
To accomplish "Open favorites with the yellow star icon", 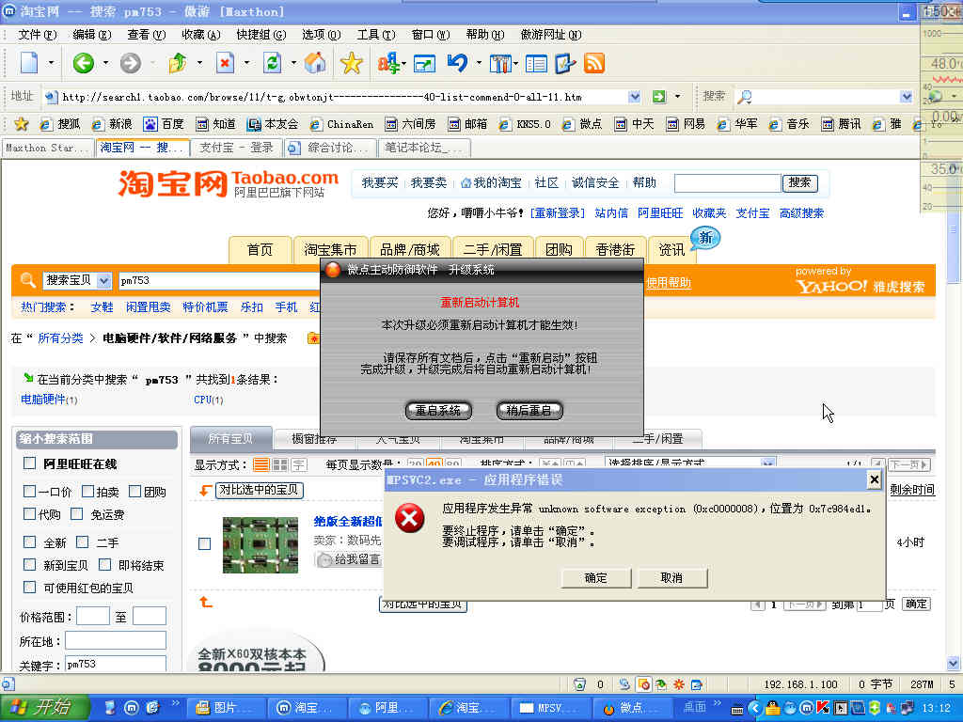I will [352, 63].
